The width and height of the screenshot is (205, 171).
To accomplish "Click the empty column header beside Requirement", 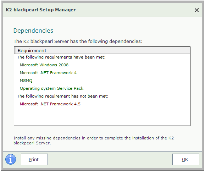I will click(x=186, y=50).
